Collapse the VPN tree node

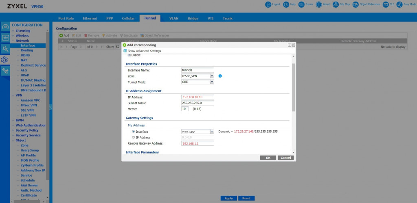[x=13, y=95]
